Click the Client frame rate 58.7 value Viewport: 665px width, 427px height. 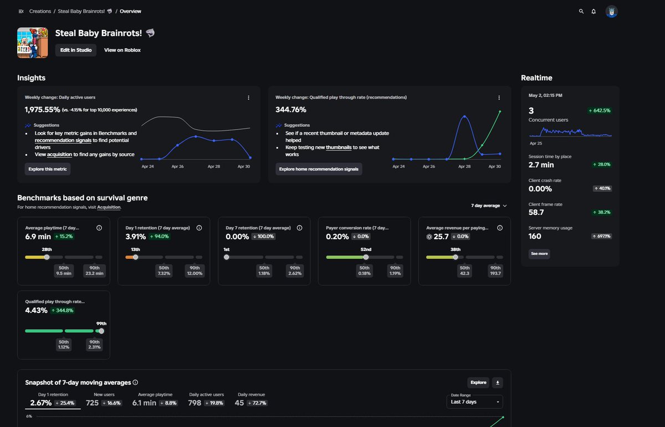[536, 212]
